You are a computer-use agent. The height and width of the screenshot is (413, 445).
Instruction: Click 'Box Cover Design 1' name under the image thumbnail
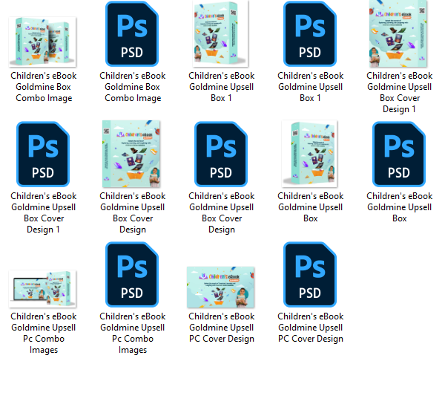click(399, 92)
